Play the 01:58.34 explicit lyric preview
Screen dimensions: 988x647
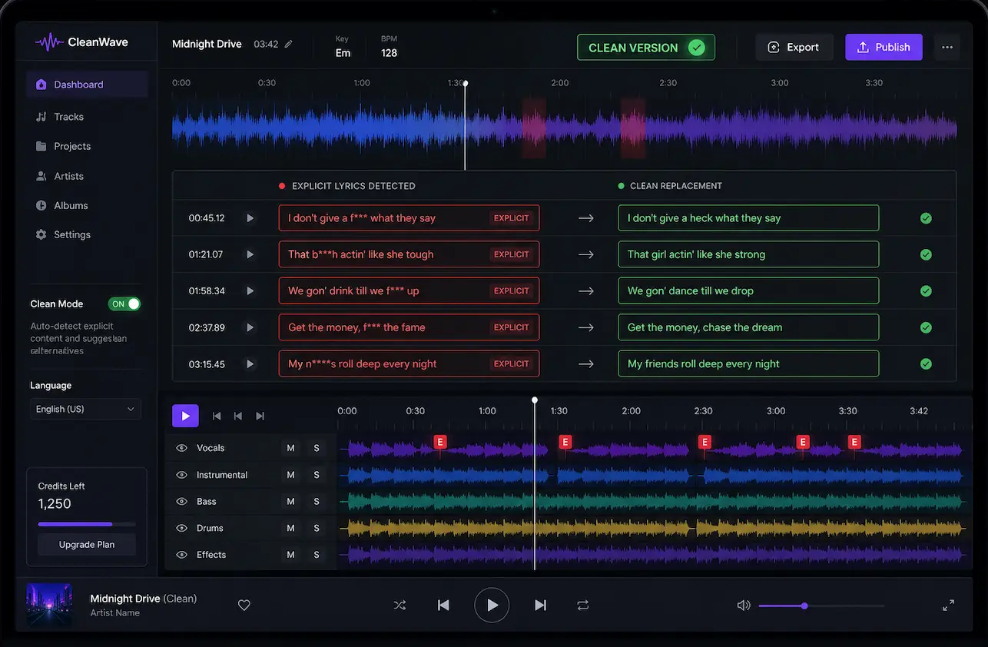click(250, 291)
